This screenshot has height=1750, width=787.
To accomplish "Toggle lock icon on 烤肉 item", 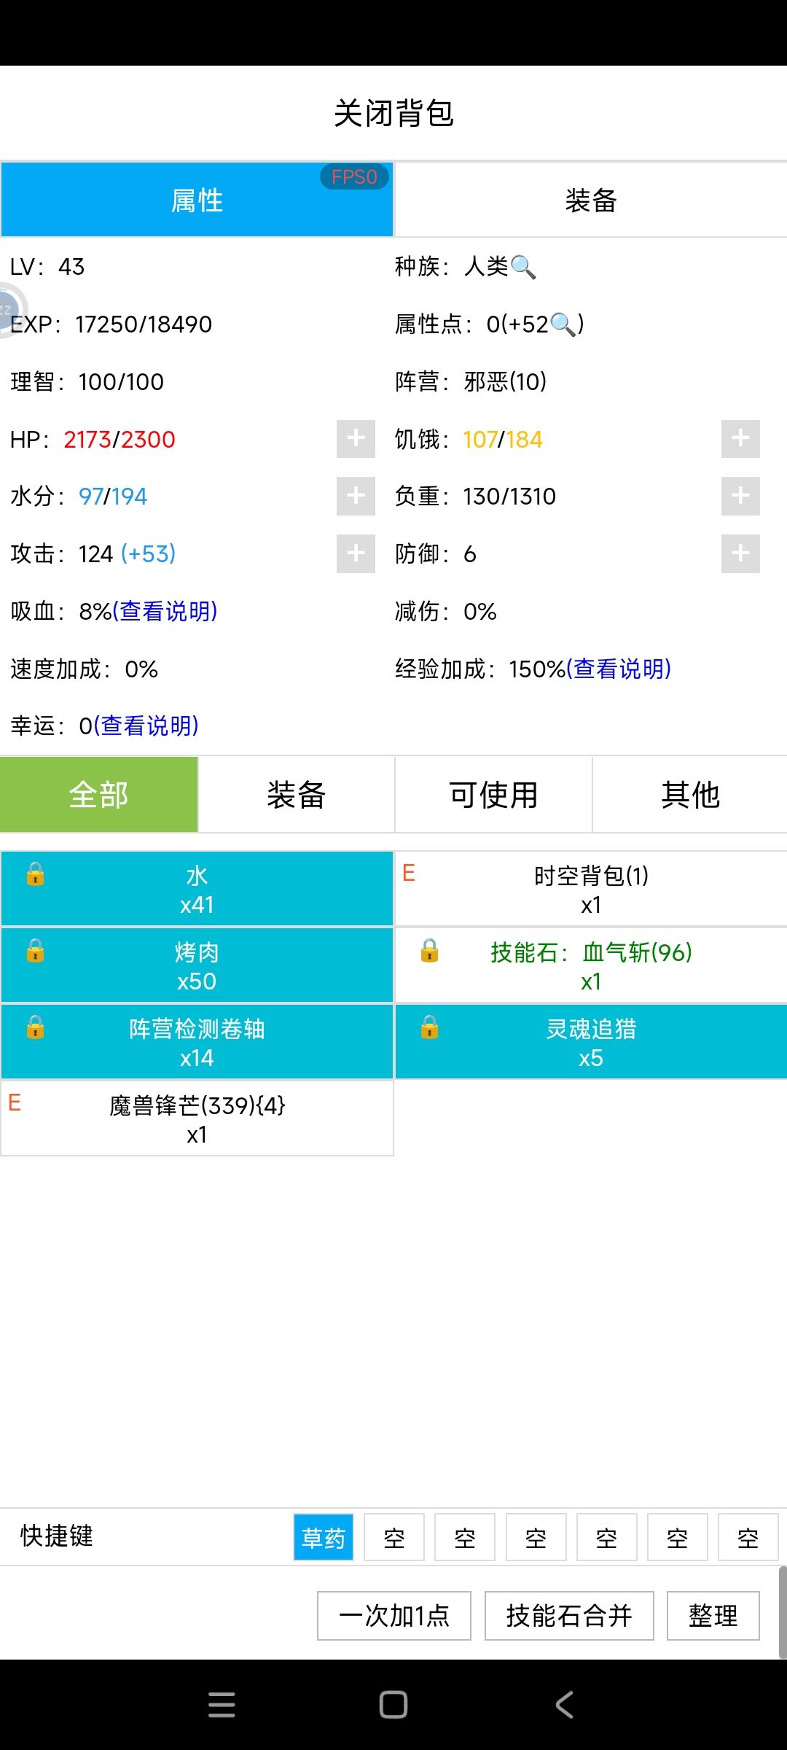I will tap(35, 950).
